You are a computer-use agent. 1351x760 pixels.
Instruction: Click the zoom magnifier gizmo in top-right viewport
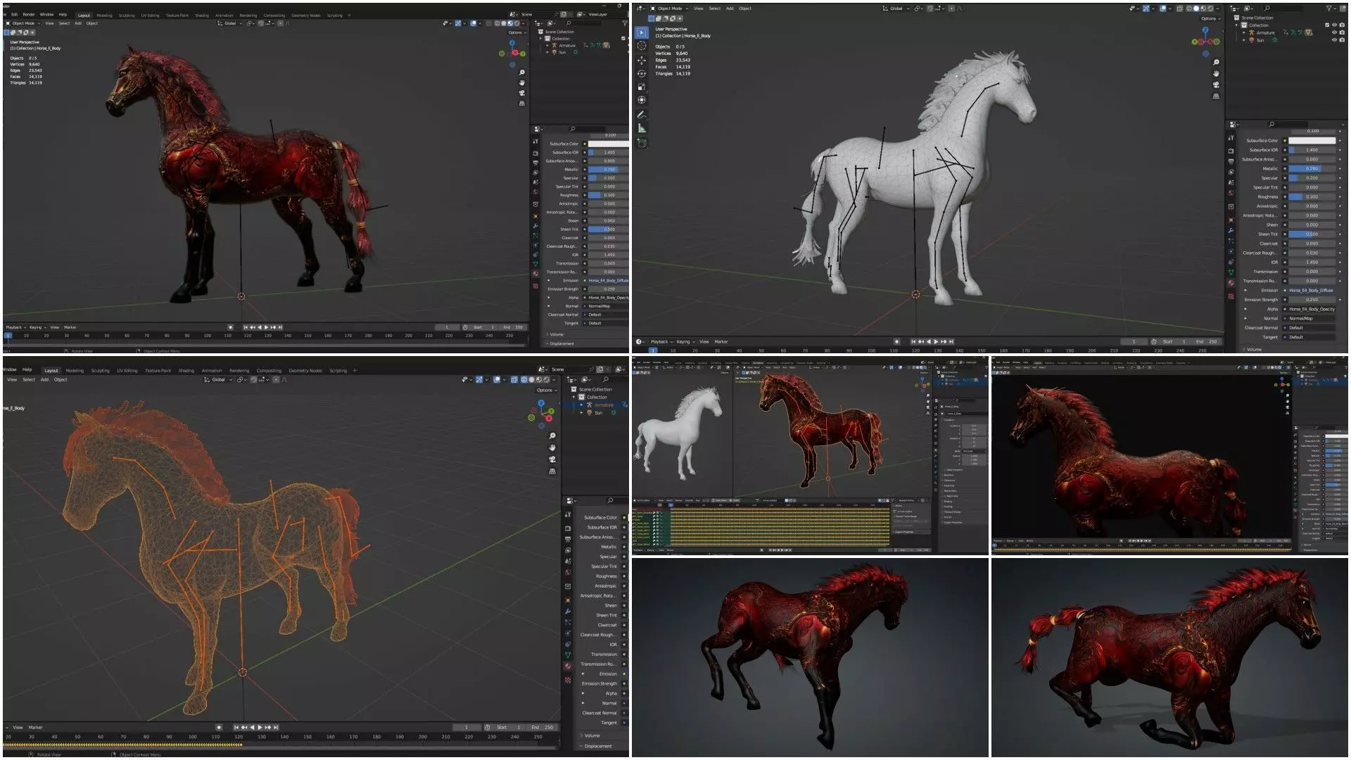coord(1216,63)
